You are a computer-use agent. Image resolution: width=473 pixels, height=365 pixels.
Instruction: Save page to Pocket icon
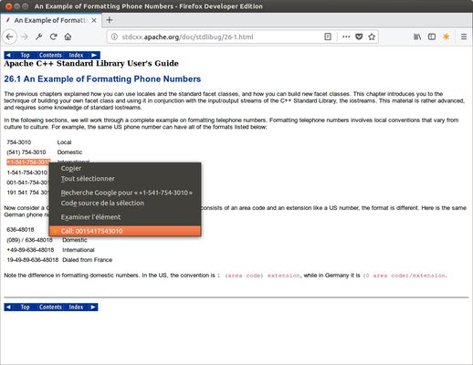click(x=359, y=36)
